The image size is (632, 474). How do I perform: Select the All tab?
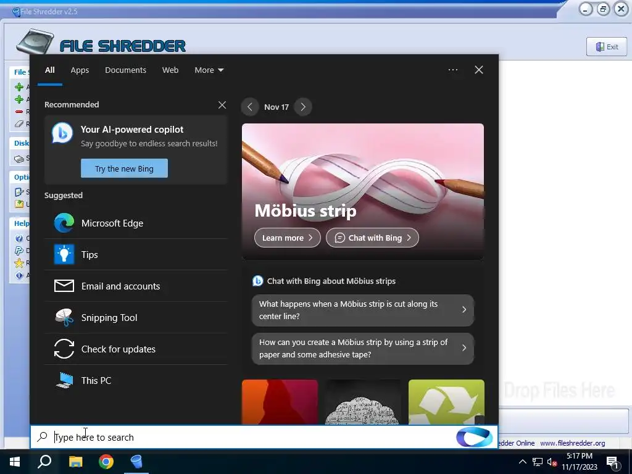(x=49, y=70)
